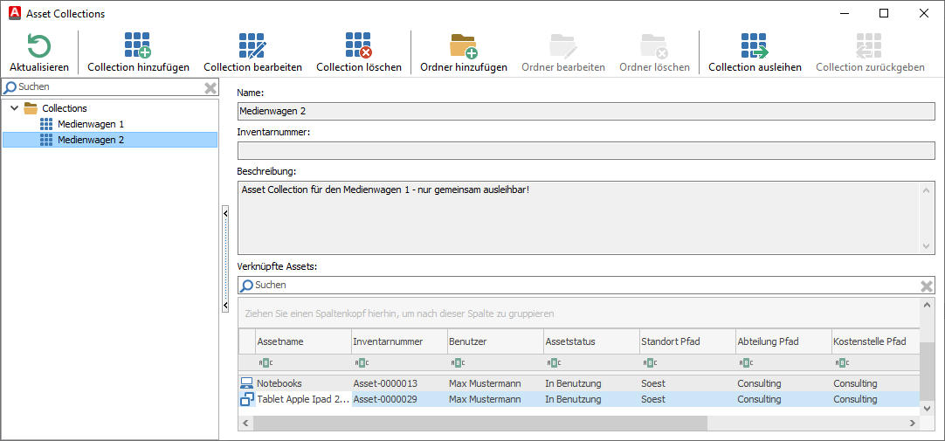Viewport: 945px width, 441px height.
Task: Click the horizontal scrollbar in asset grid
Action: tap(480, 423)
